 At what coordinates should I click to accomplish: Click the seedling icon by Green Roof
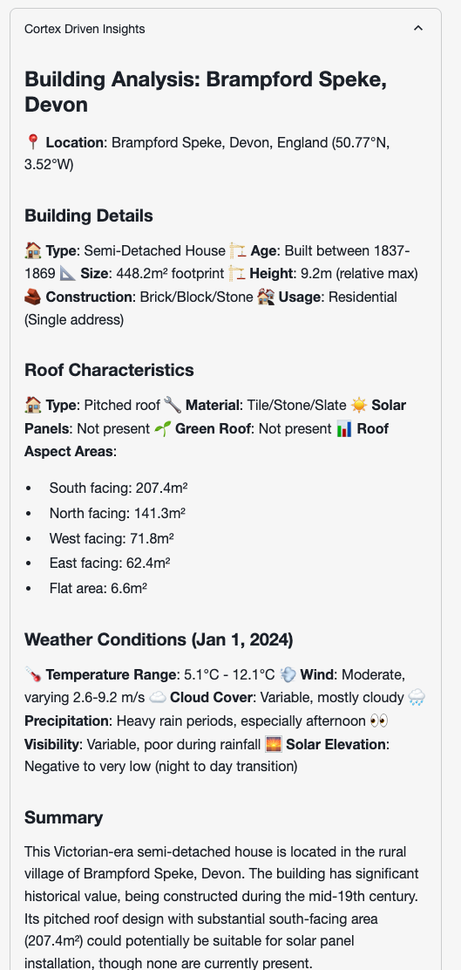(162, 428)
